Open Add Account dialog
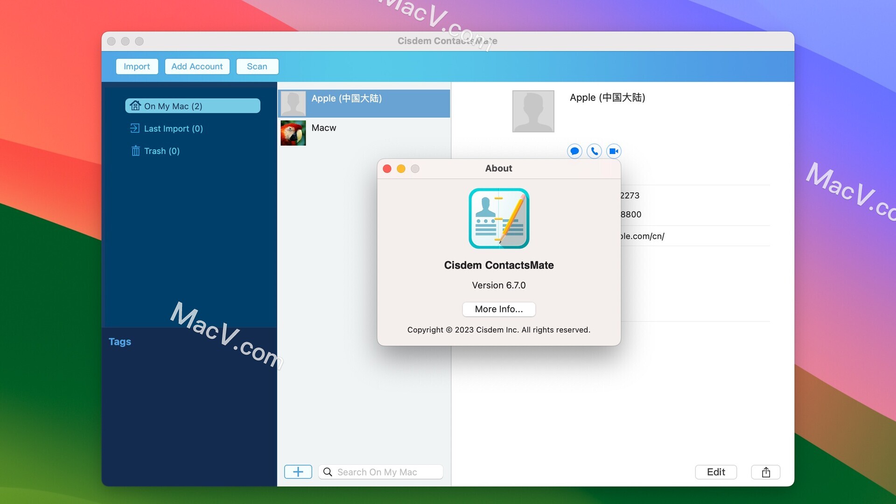 pos(197,66)
